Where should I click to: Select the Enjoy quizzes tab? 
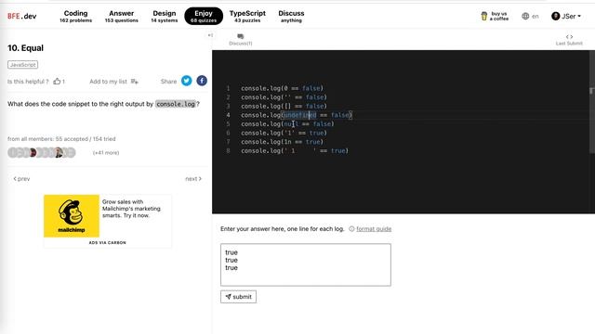(204, 16)
